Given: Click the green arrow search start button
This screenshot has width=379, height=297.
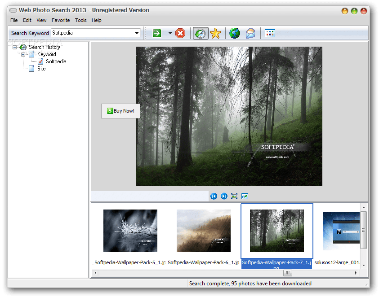Looking at the screenshot, I should pos(157,33).
